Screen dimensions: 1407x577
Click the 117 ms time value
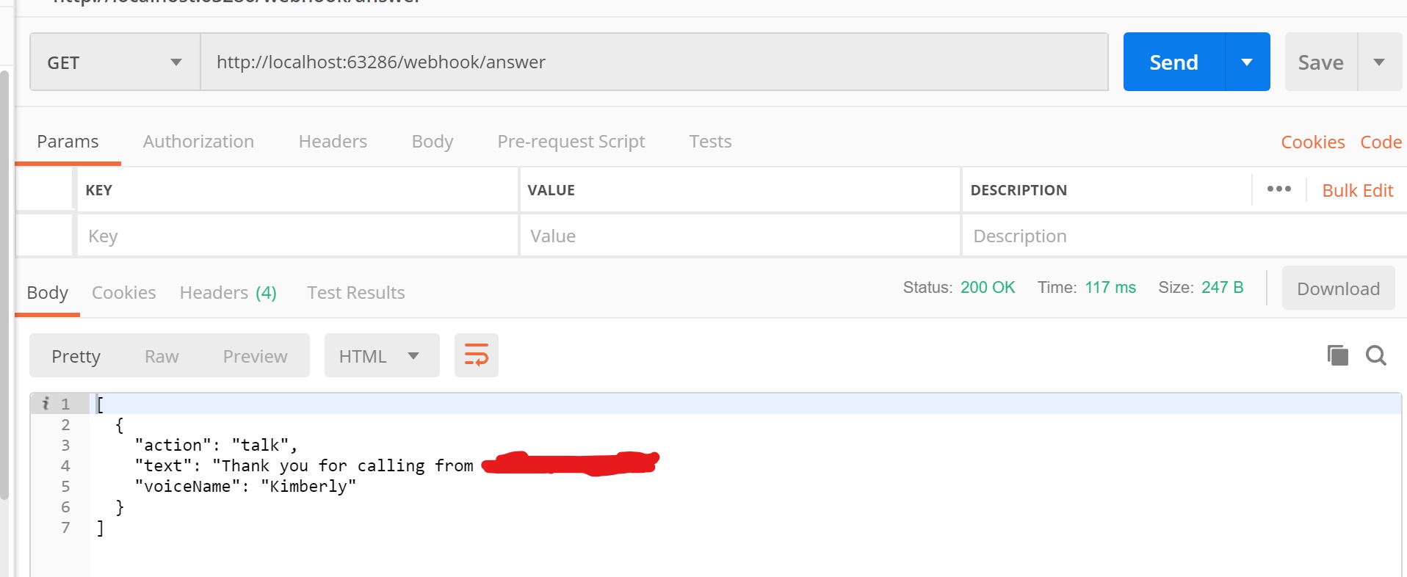1110,288
